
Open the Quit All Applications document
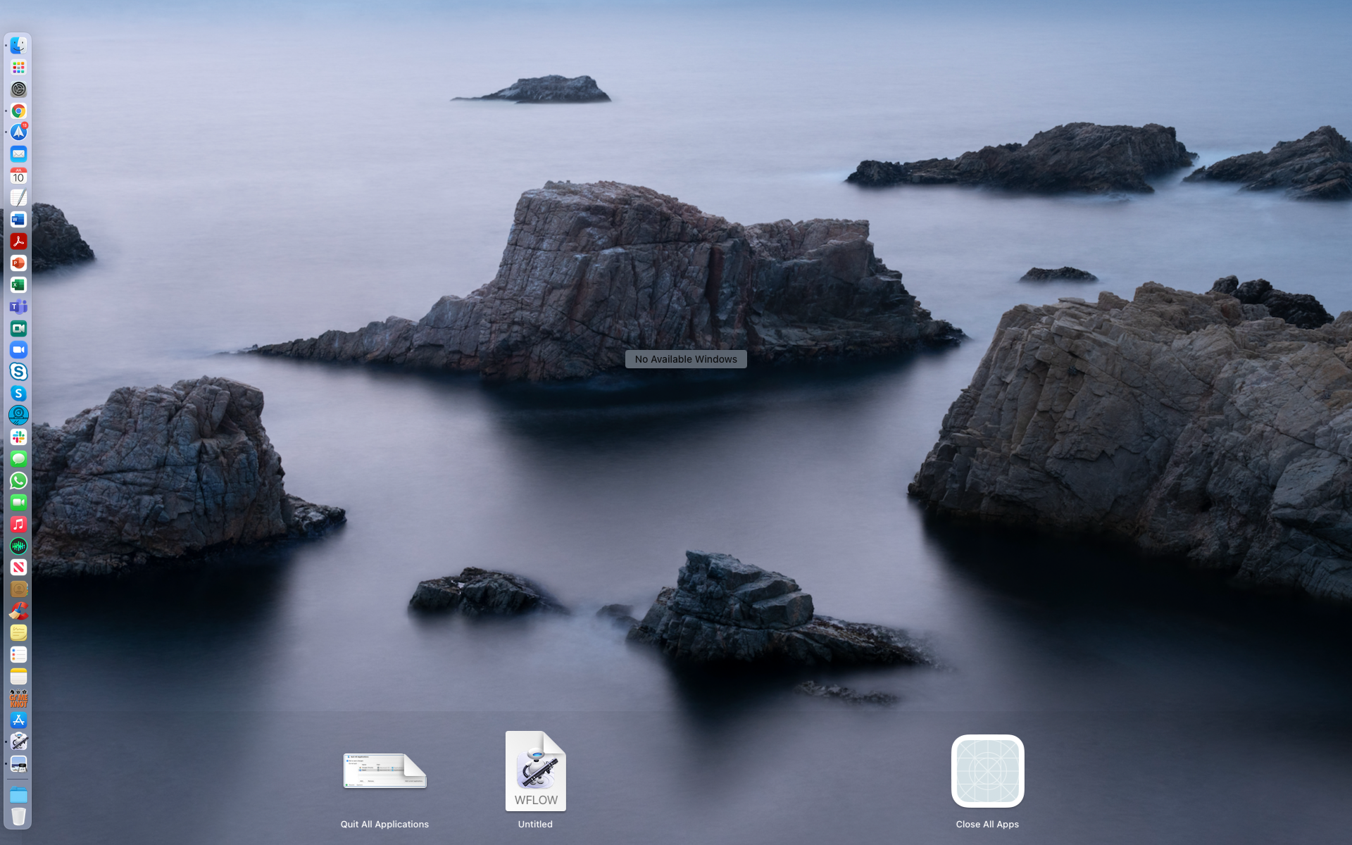(x=384, y=771)
